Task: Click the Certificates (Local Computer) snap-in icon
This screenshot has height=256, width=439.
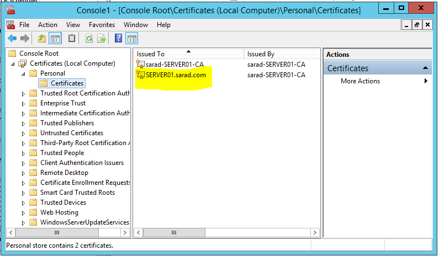Action: [23, 63]
